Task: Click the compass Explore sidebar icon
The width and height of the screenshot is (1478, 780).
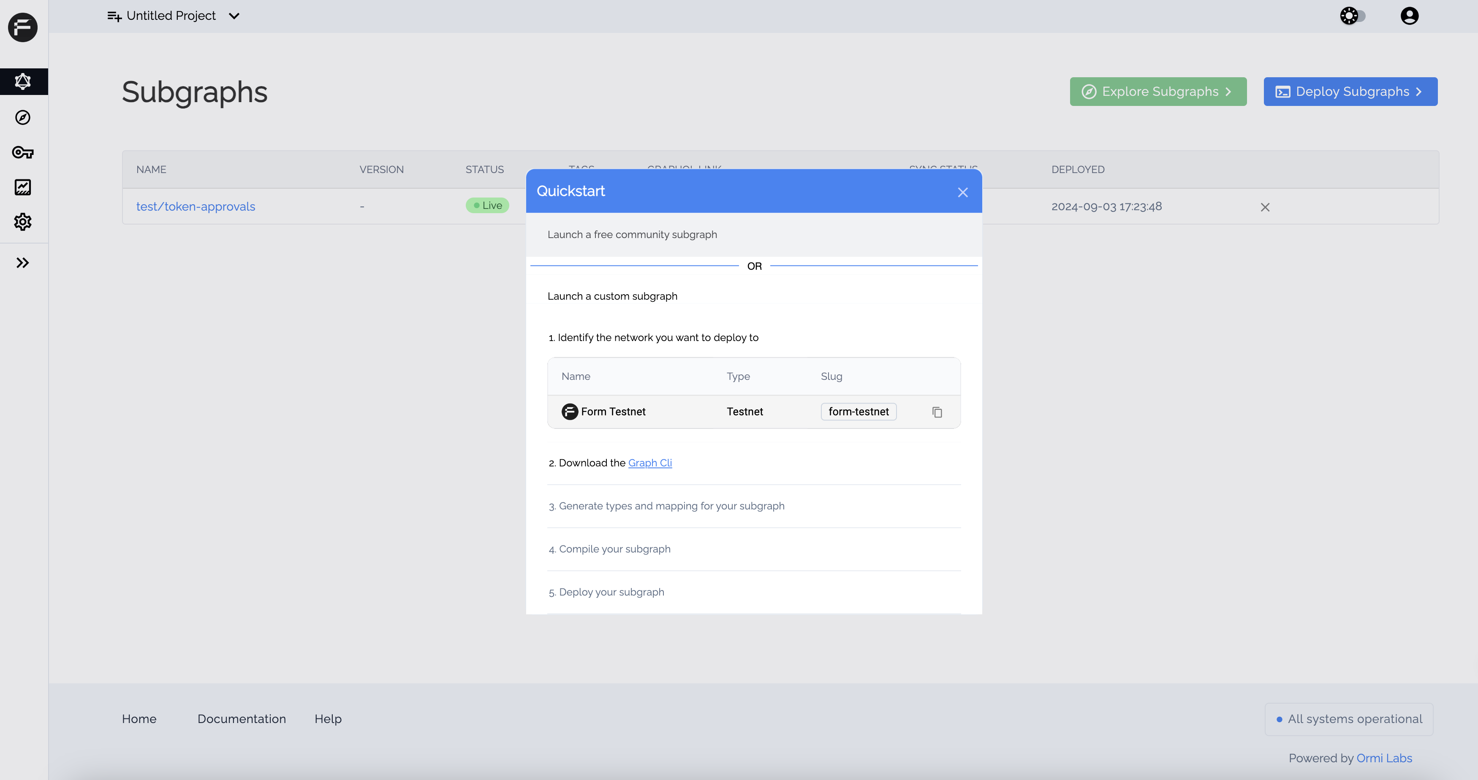Action: (x=23, y=118)
